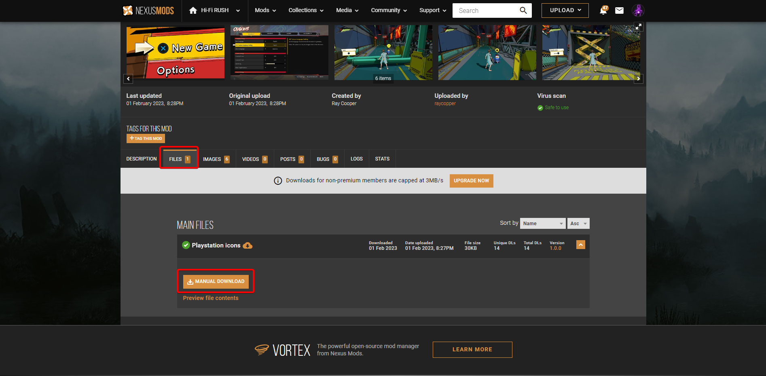Viewport: 766px width, 376px height.
Task: Switch to the Bugs tab
Action: [327, 159]
